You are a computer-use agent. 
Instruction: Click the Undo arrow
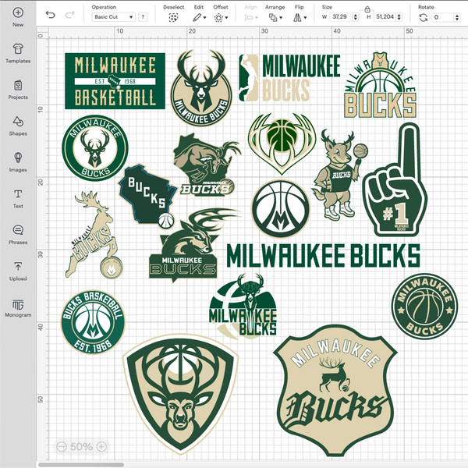(x=50, y=15)
